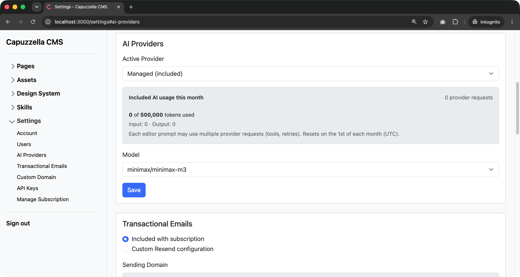The image size is (520, 277).
Task: Click the 'Transactional Emails' section heading
Action: (157, 224)
